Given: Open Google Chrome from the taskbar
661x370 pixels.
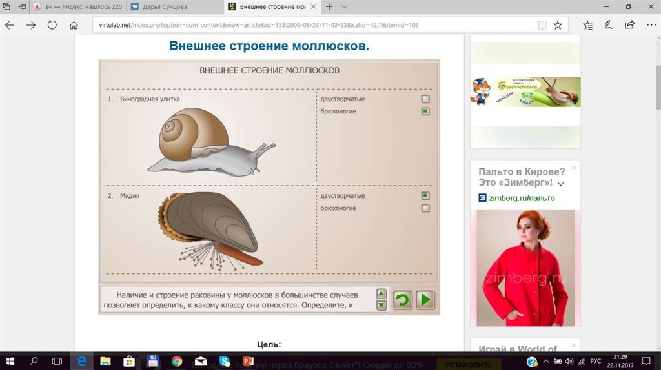Looking at the screenshot, I should pyautogui.click(x=177, y=362).
